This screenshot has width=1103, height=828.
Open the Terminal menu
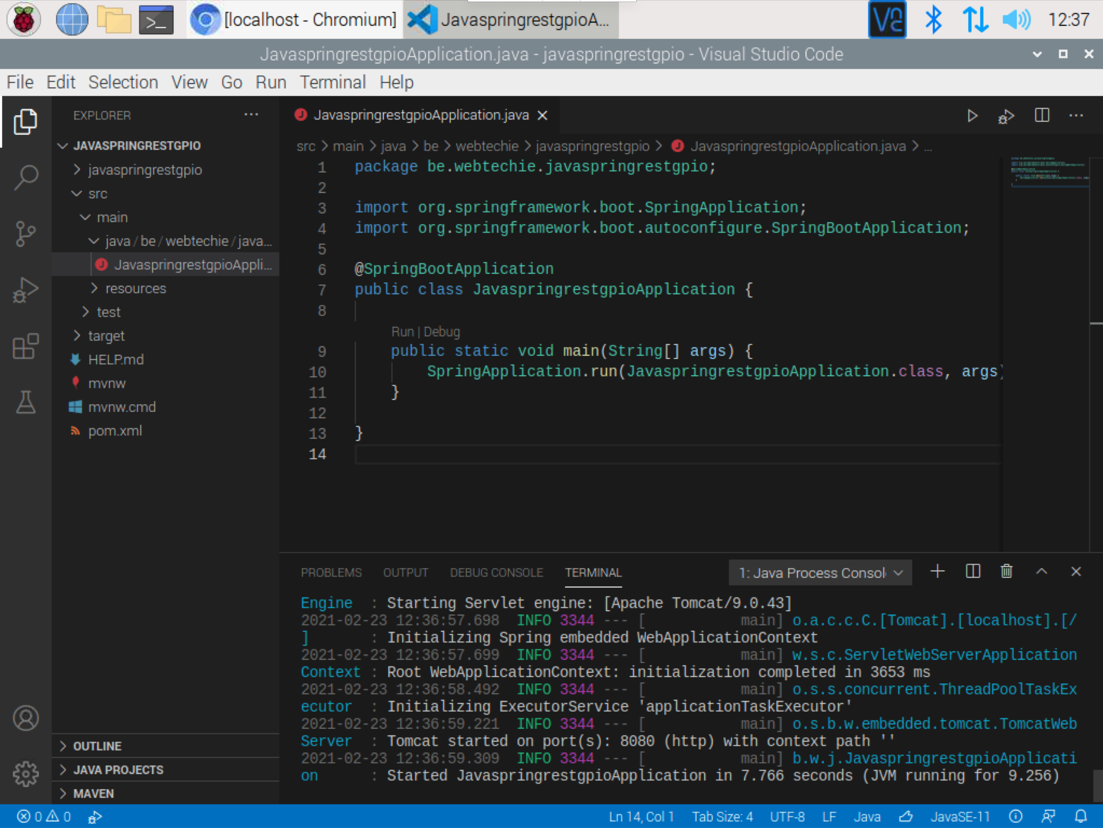(333, 82)
